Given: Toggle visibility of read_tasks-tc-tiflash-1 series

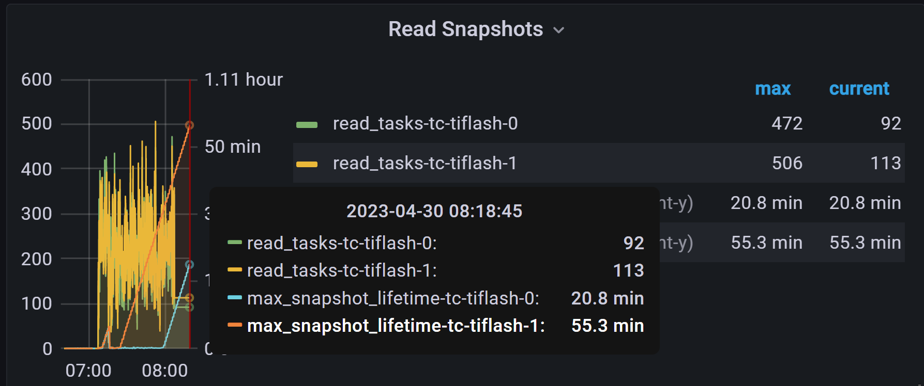Looking at the screenshot, I should pyautogui.click(x=424, y=163).
